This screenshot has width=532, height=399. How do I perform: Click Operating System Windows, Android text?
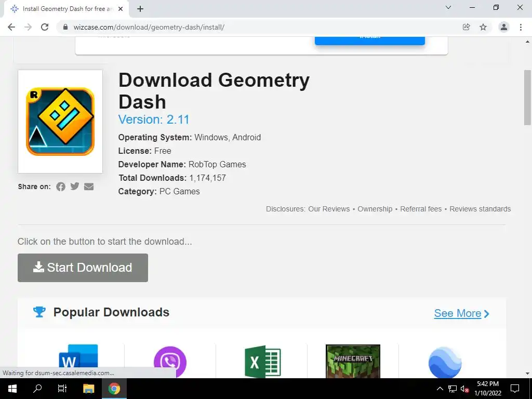pyautogui.click(x=189, y=137)
